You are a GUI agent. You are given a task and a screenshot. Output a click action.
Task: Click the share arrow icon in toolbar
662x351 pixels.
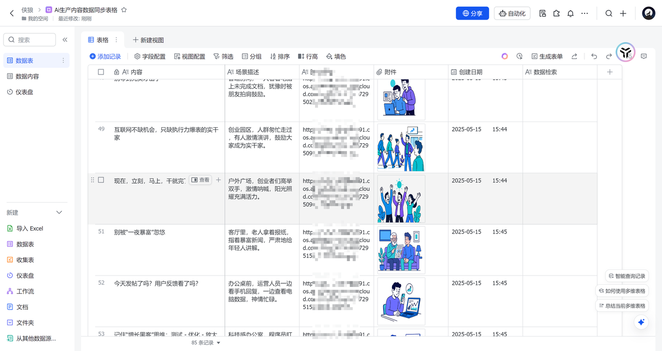click(x=574, y=56)
